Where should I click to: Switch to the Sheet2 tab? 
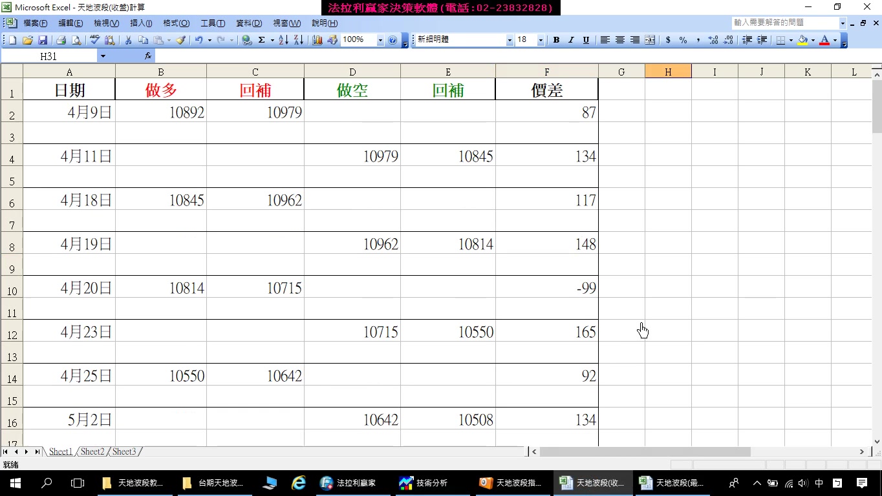coord(92,451)
